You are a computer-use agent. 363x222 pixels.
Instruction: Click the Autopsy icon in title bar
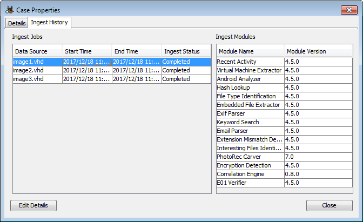click(x=10, y=10)
